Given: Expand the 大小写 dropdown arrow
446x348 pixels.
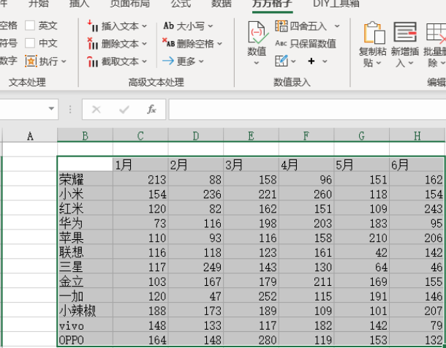Looking at the screenshot, I should click(x=210, y=26).
